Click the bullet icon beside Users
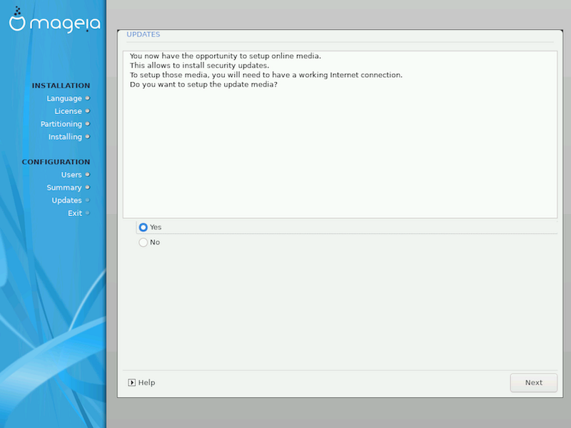 (87, 175)
